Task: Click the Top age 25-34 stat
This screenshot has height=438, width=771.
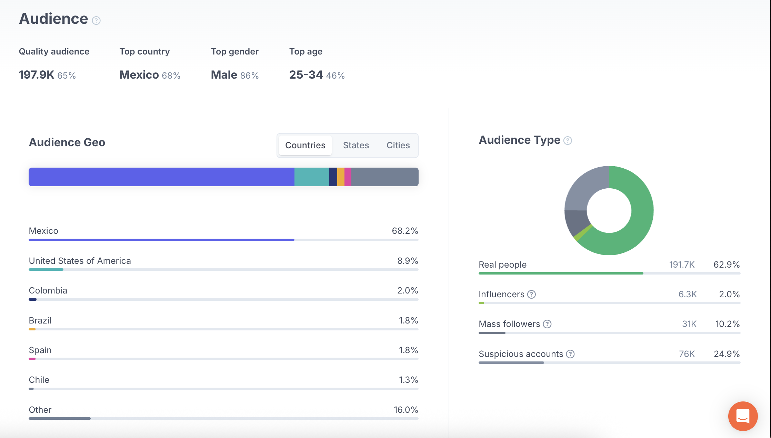Action: tap(306, 75)
